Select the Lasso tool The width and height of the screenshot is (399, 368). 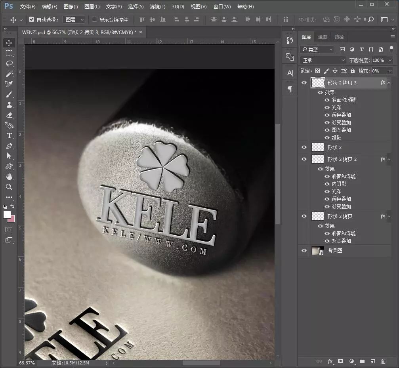coord(9,63)
